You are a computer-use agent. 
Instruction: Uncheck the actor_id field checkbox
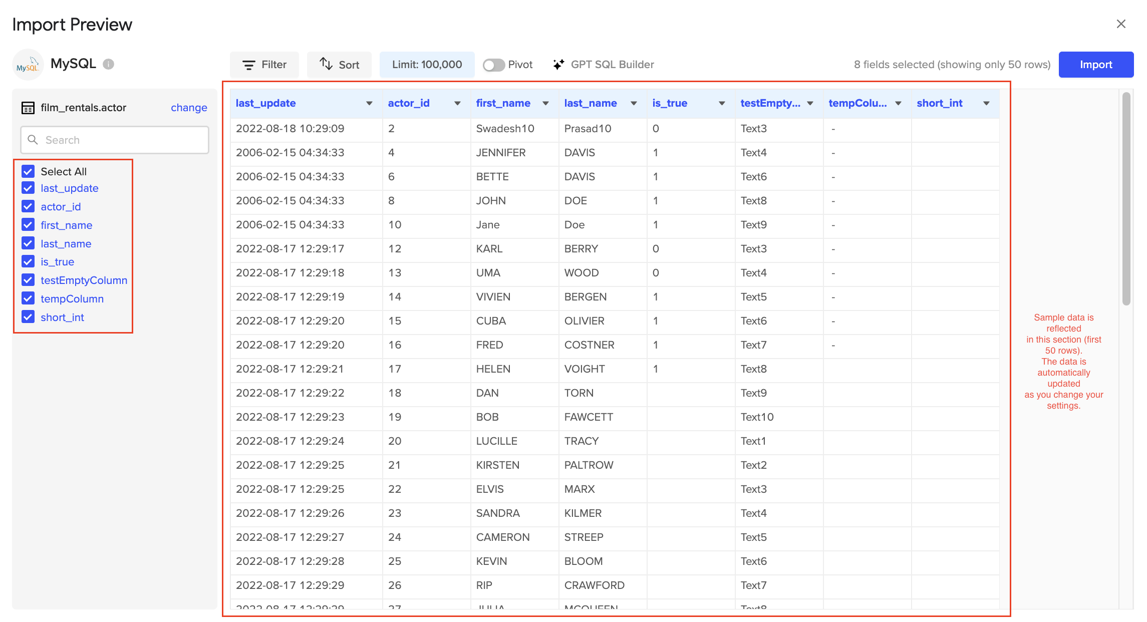point(28,206)
